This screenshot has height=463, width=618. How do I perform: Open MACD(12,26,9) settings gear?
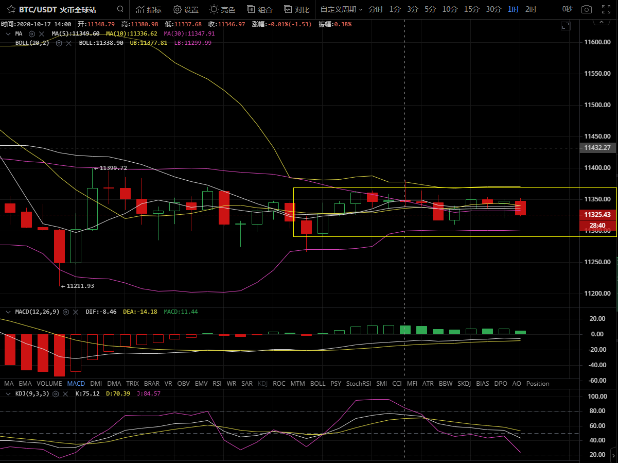point(66,312)
